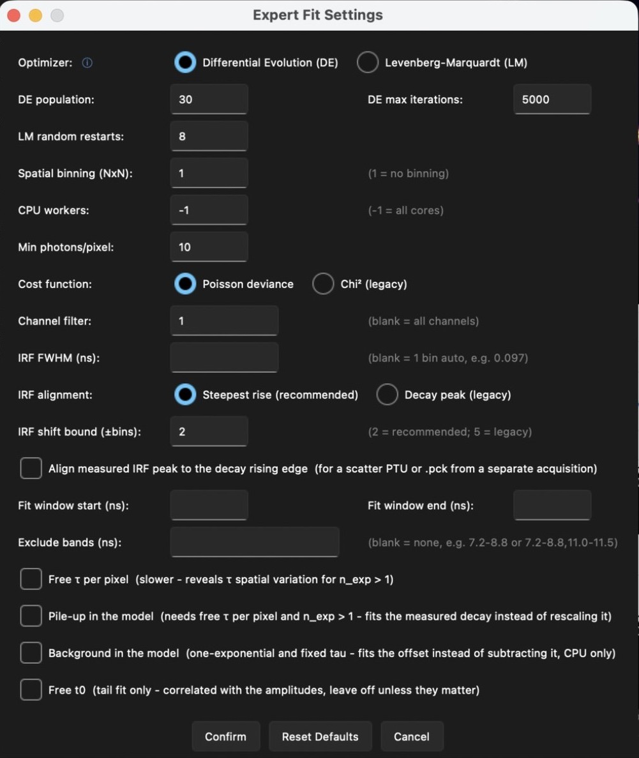Click the Confirm button
The image size is (639, 758).
point(226,736)
